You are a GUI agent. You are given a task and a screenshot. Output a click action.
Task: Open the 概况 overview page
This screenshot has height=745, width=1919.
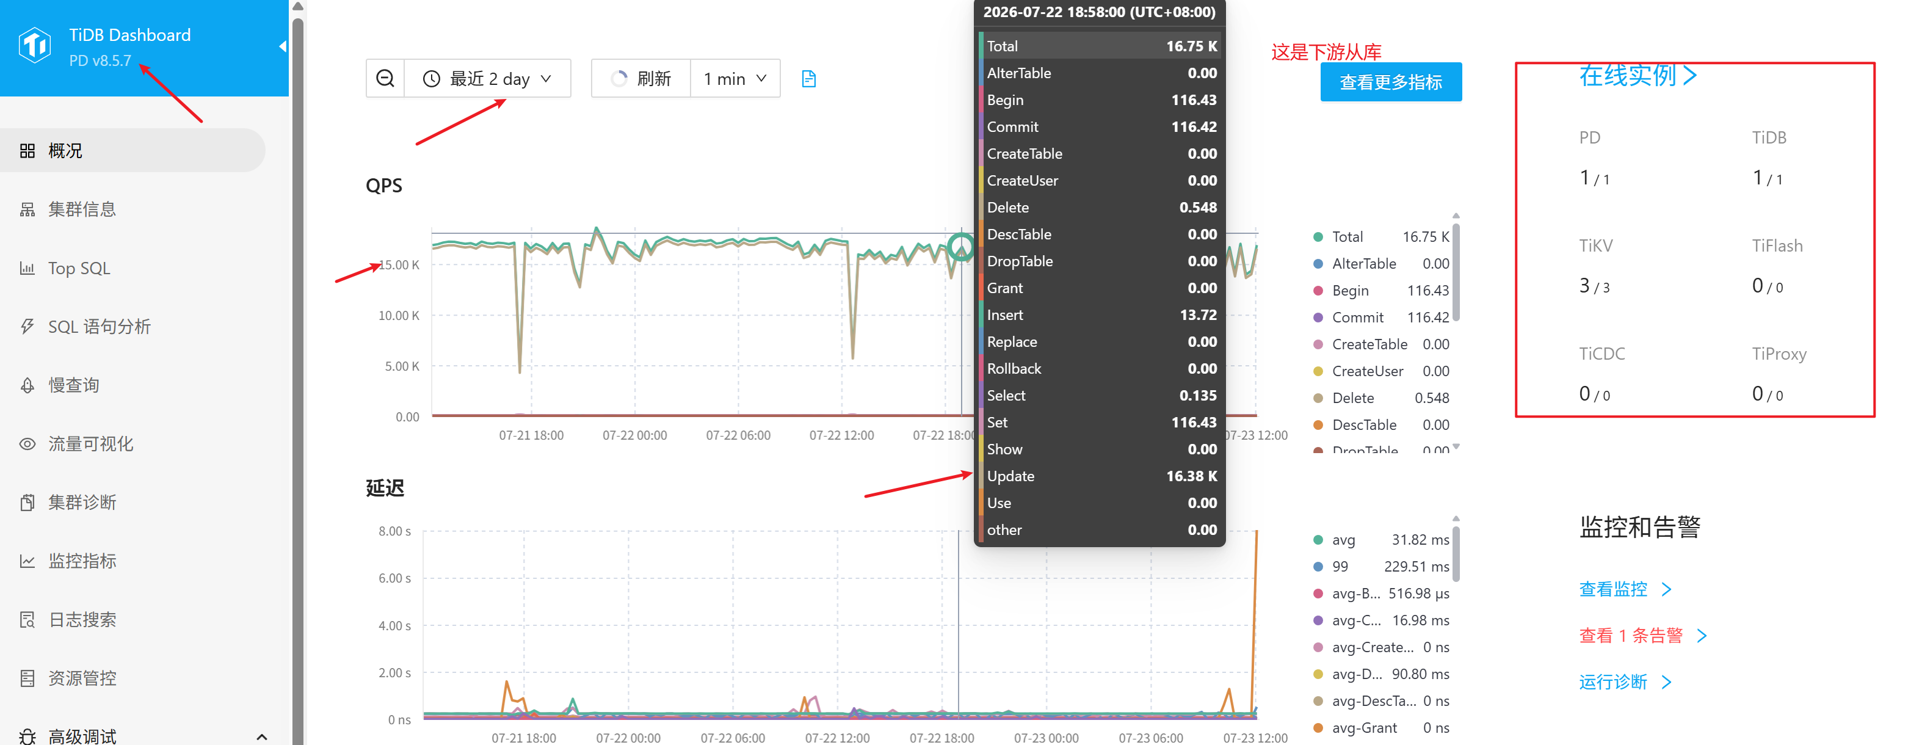[x=132, y=150]
